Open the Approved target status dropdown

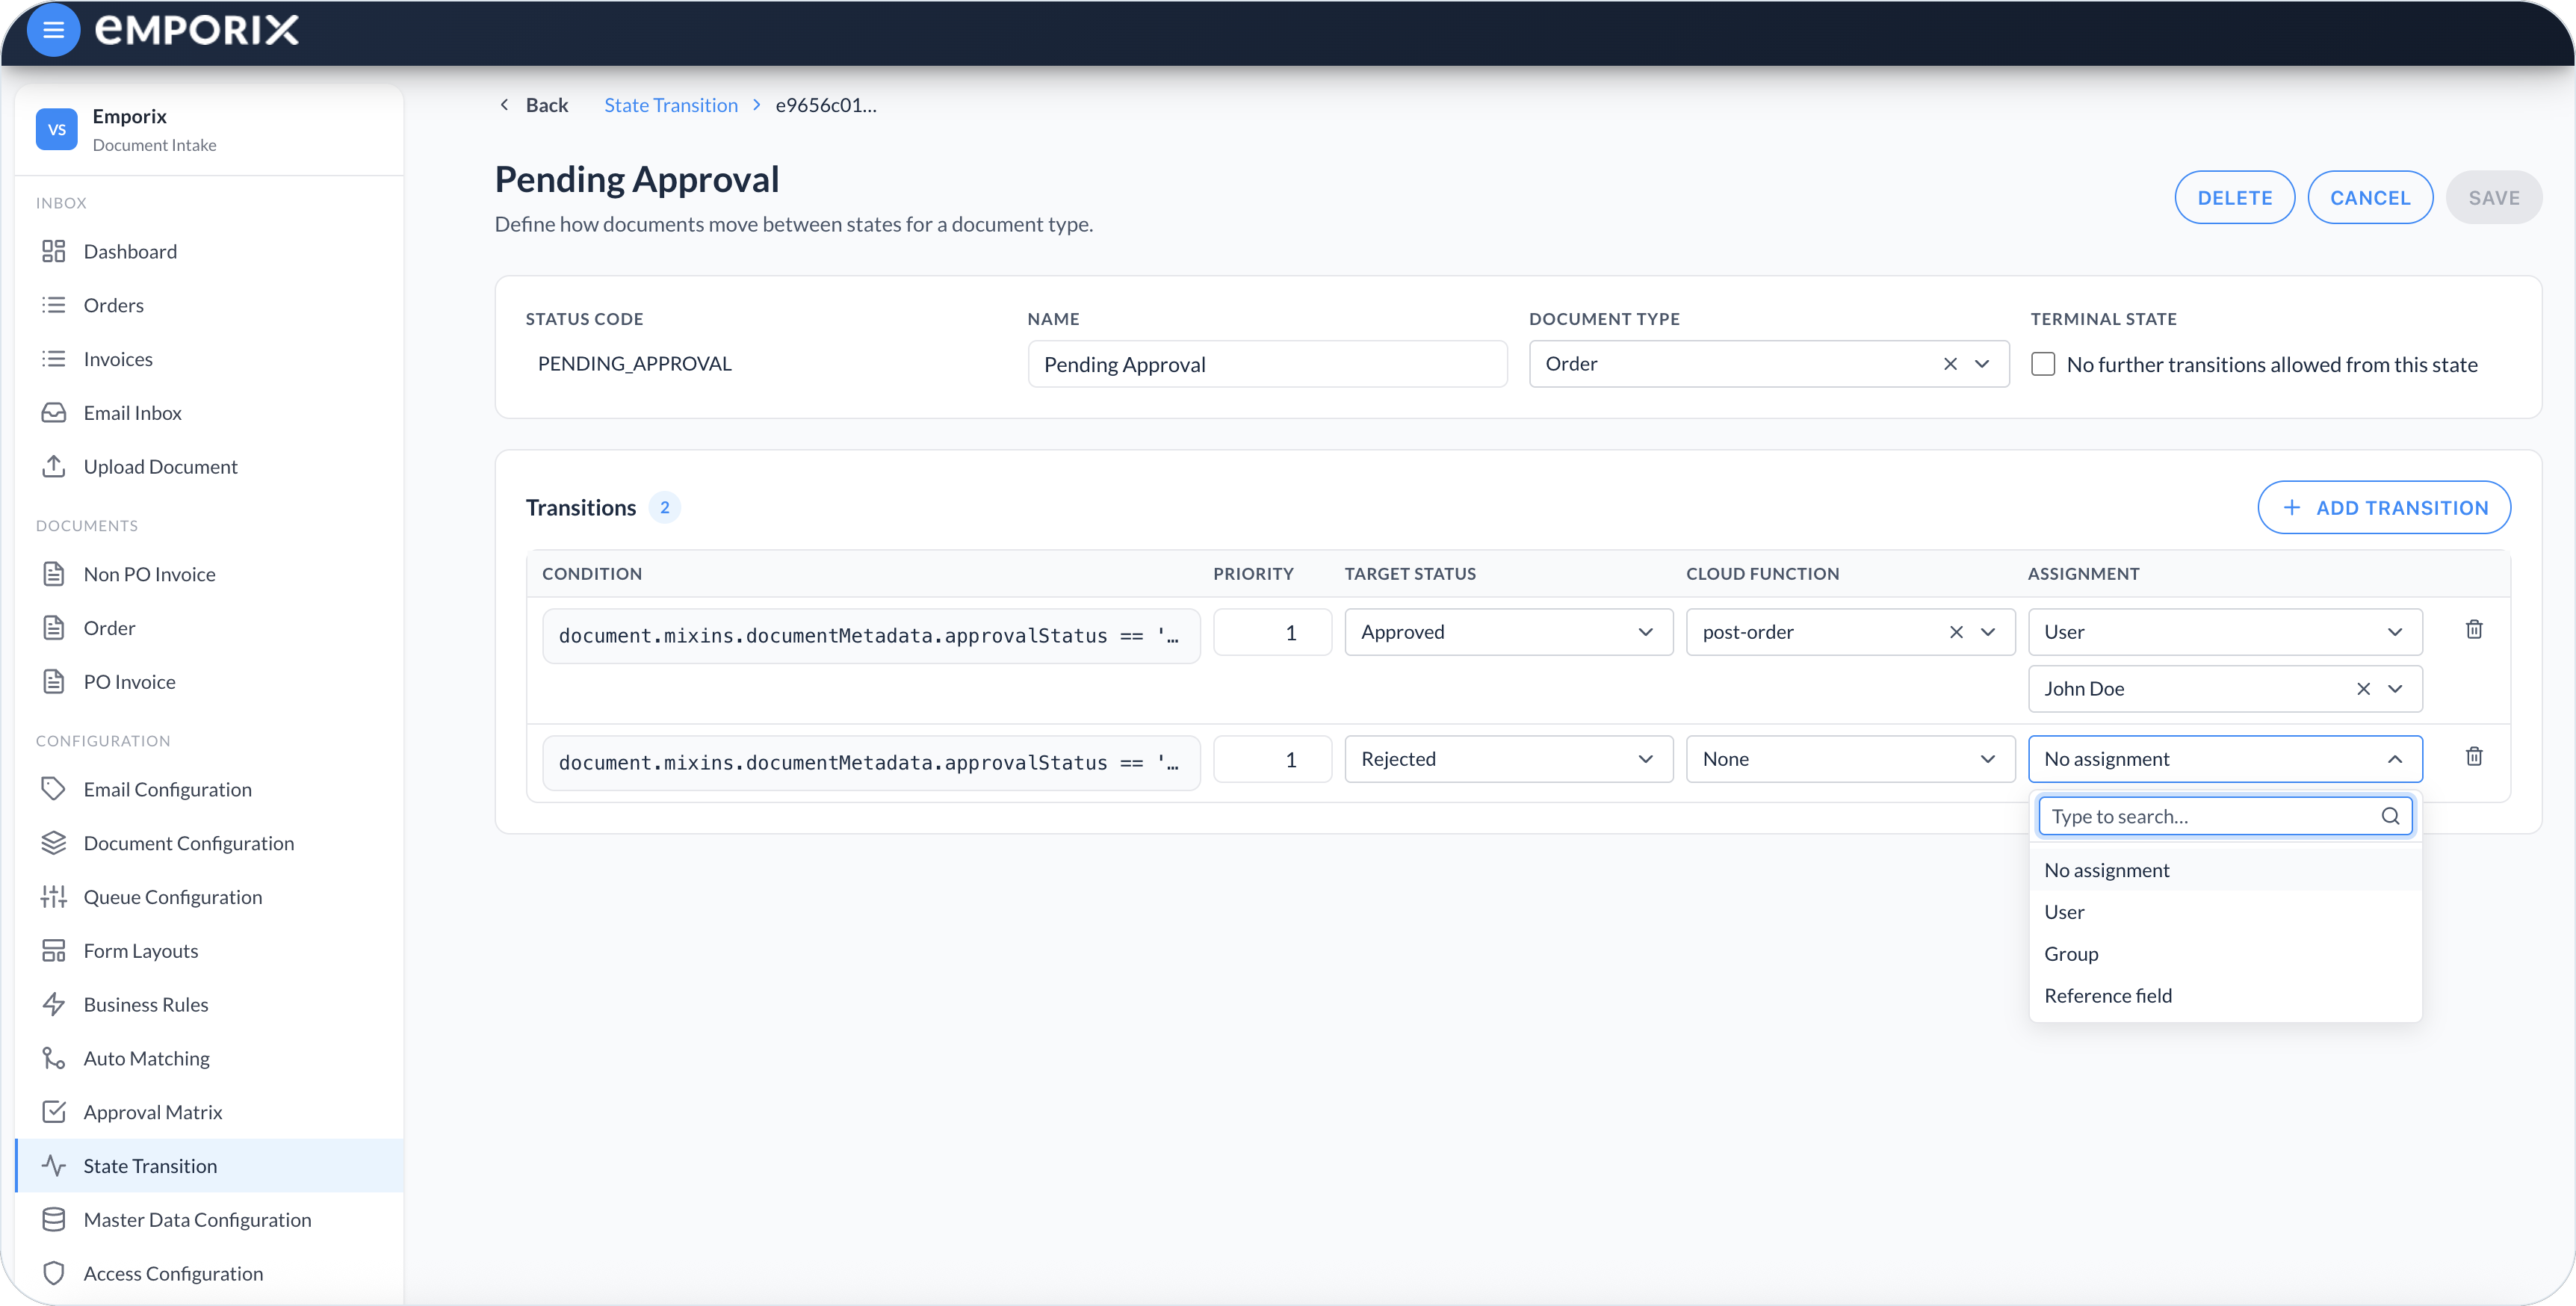[1508, 632]
